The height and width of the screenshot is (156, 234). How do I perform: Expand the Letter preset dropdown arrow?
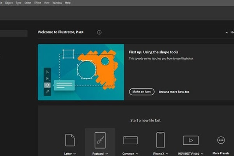coord(74,154)
